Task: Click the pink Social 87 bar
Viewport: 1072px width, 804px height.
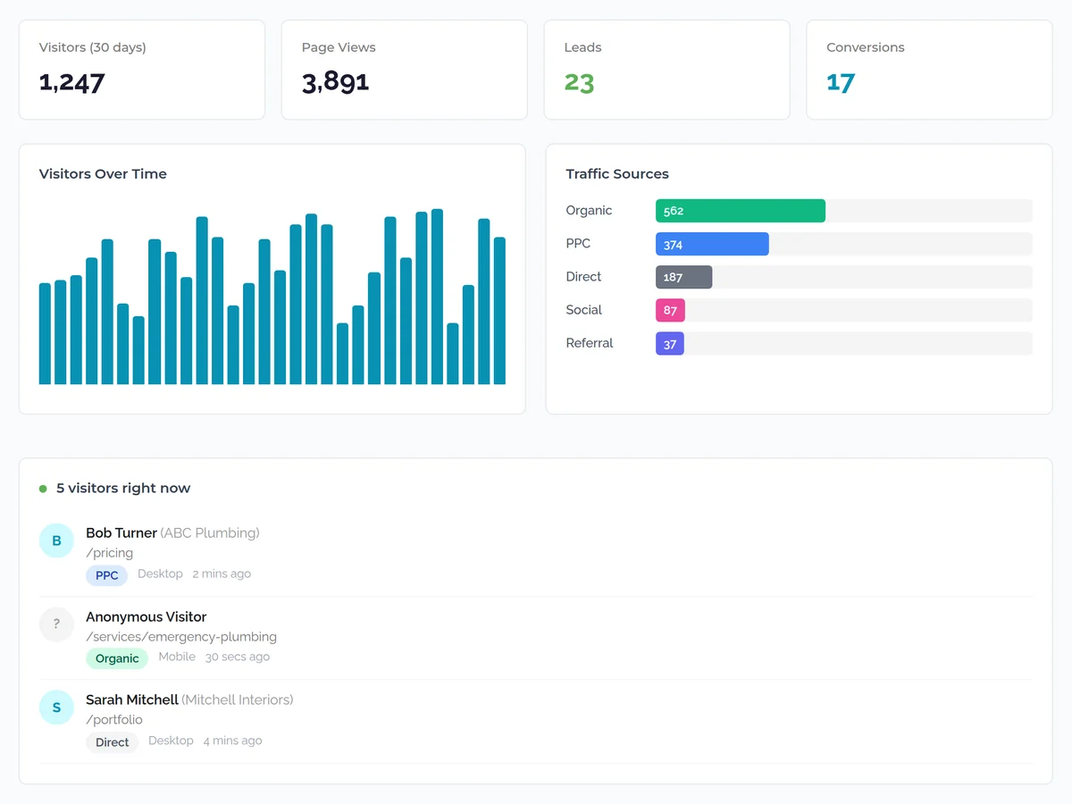Action: pos(670,310)
